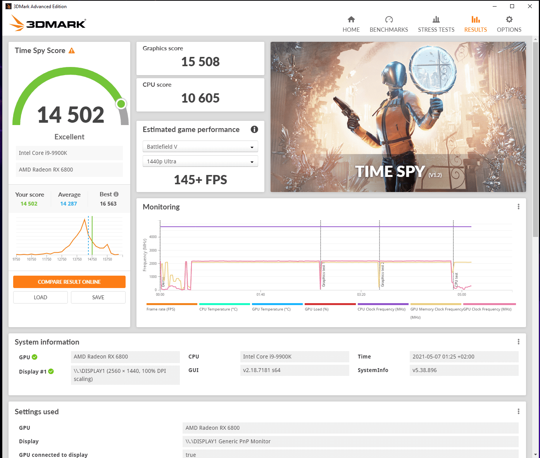Click the DISPLAY1 Generic PnP Monitor setting
This screenshot has width=540, height=458.
350,441
